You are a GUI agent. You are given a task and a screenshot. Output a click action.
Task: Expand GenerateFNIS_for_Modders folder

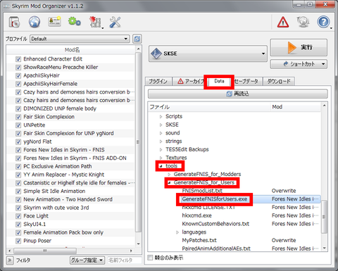click(x=169, y=175)
